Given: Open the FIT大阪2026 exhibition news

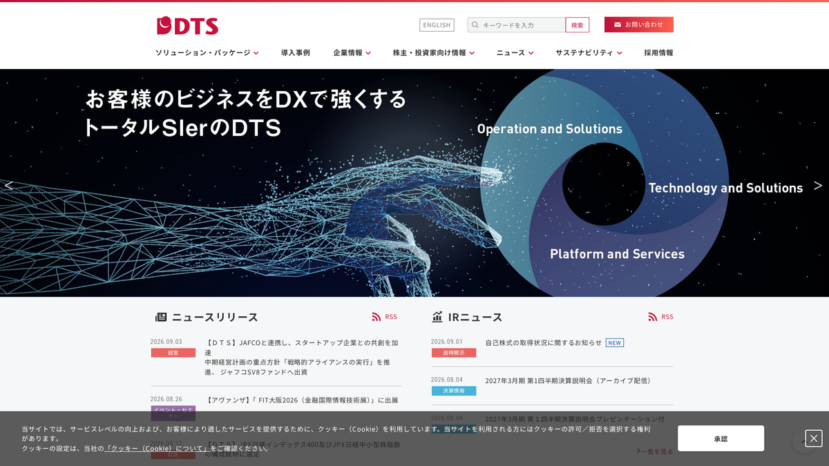Looking at the screenshot, I should [301, 400].
